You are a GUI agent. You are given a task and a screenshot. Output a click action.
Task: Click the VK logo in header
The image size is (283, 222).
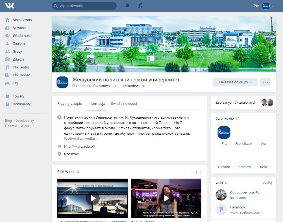click(x=10, y=6)
